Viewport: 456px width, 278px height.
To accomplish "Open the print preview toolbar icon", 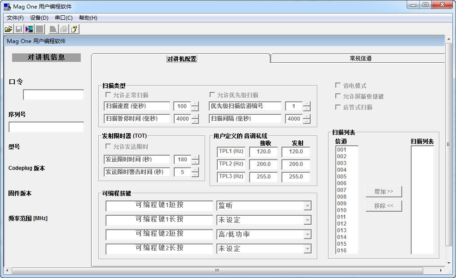I will (x=53, y=29).
